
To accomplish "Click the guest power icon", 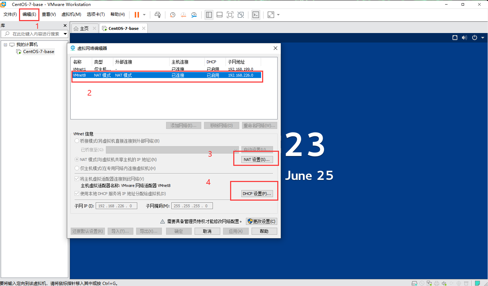I will [x=475, y=38].
